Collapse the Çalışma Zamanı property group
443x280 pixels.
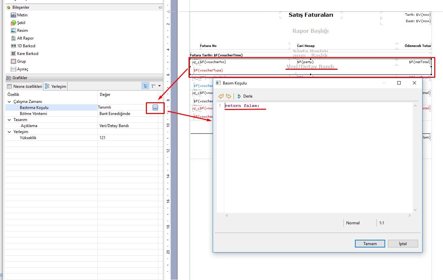[9, 102]
